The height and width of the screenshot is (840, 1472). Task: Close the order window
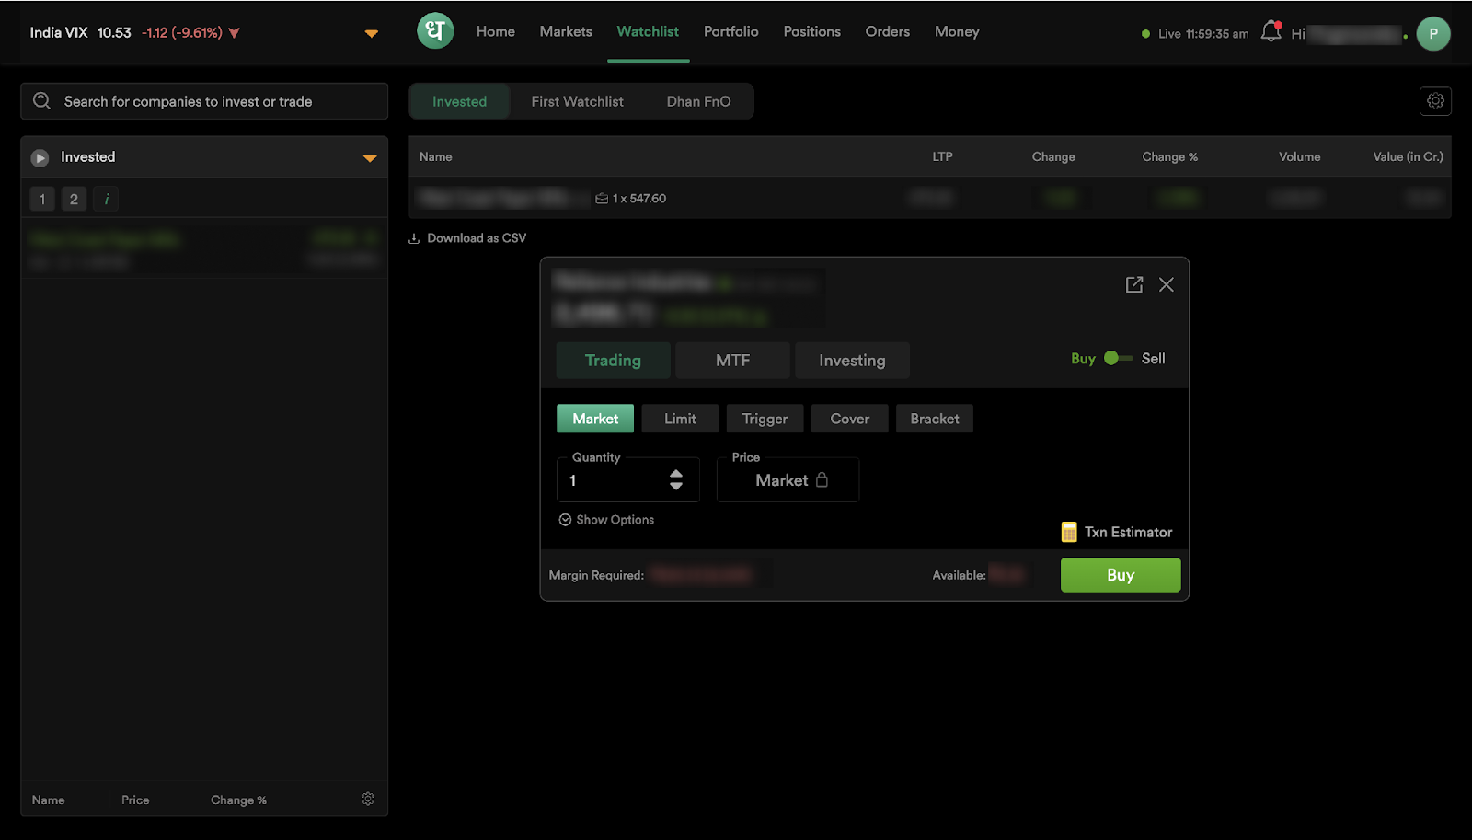pyautogui.click(x=1167, y=285)
